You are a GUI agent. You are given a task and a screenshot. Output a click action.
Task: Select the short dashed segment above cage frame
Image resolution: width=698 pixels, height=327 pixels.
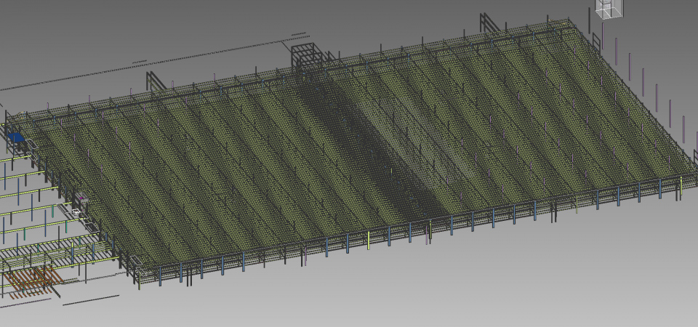298,34
